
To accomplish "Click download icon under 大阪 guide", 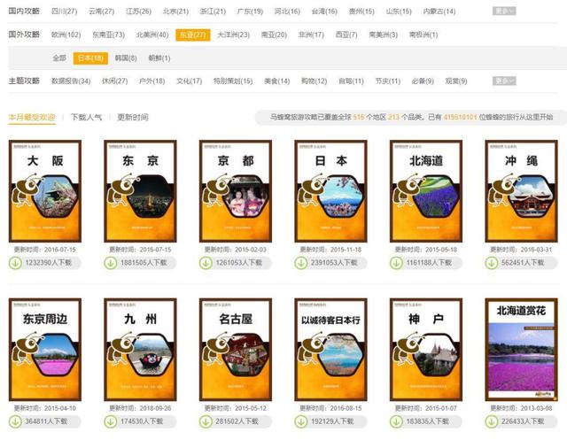I will pyautogui.click(x=15, y=263).
